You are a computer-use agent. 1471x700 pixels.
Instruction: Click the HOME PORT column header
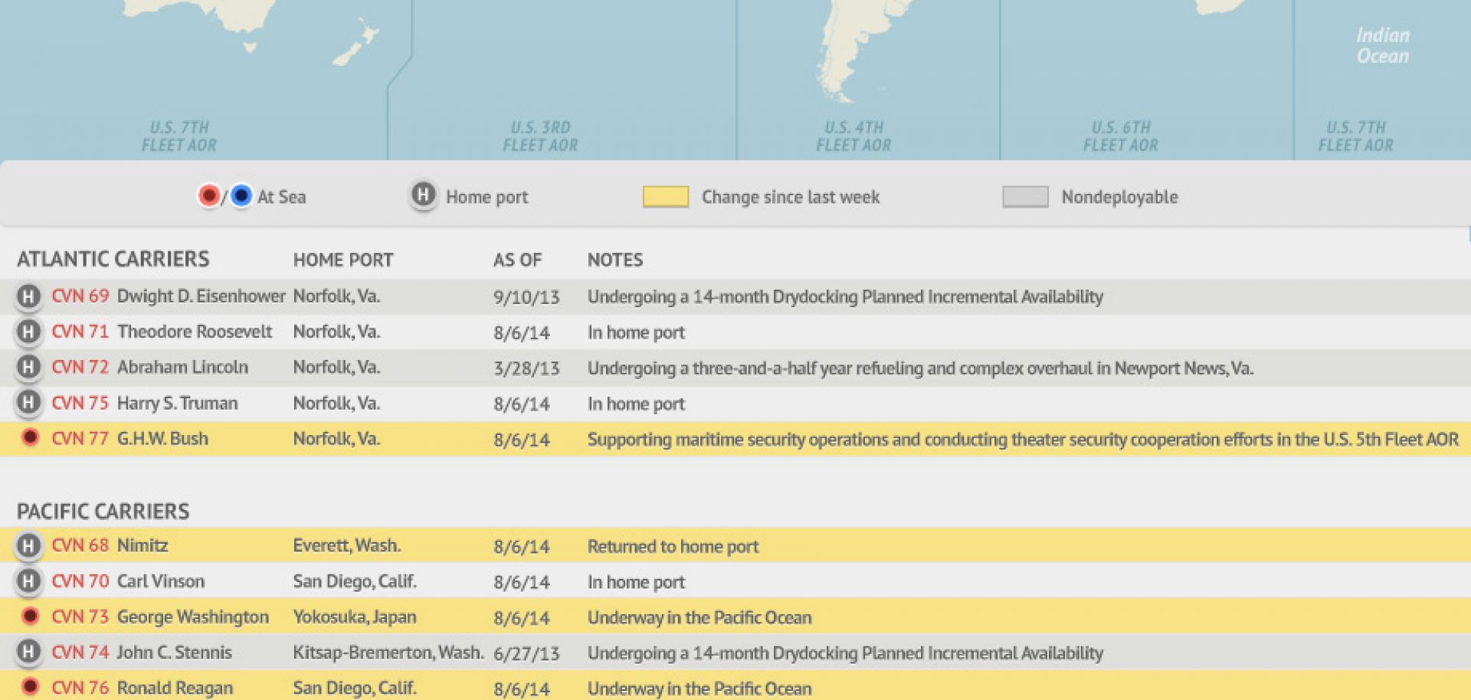coord(342,260)
